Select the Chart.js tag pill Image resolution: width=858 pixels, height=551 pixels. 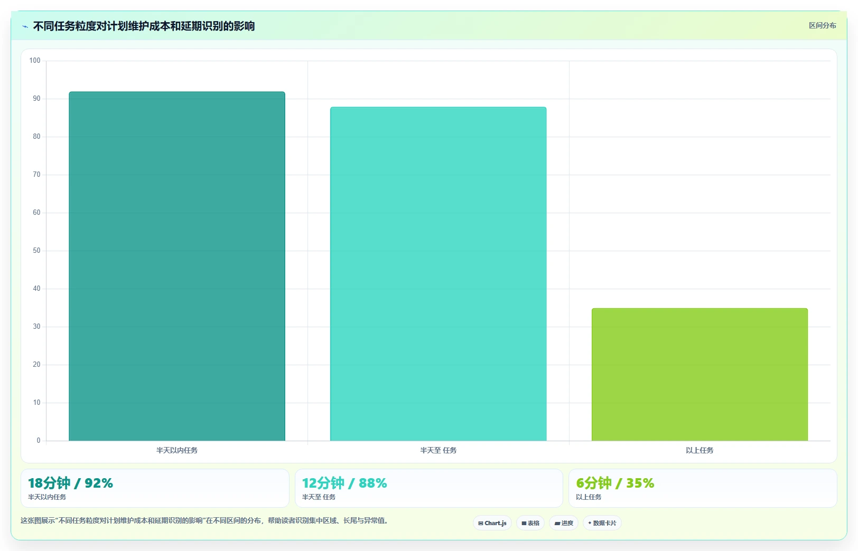(492, 523)
